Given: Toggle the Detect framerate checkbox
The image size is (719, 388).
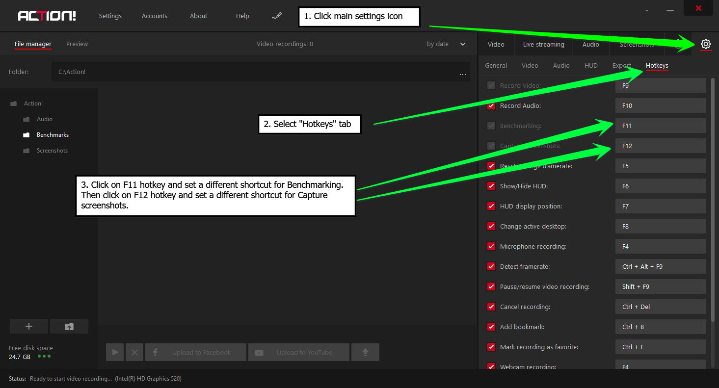Looking at the screenshot, I should click(491, 266).
